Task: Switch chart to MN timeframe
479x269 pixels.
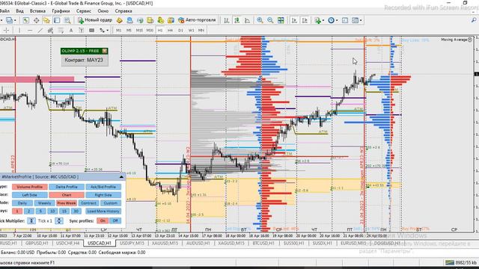Action: (x=201, y=30)
